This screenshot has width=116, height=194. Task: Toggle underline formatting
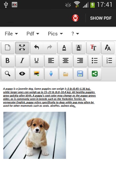pyautogui.click(x=37, y=61)
